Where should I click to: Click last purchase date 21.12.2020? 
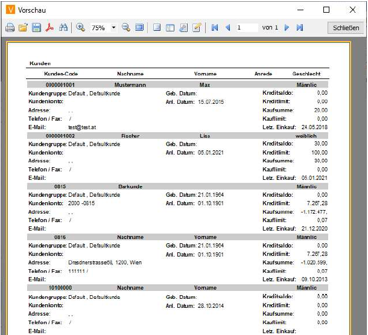[x=314, y=229]
